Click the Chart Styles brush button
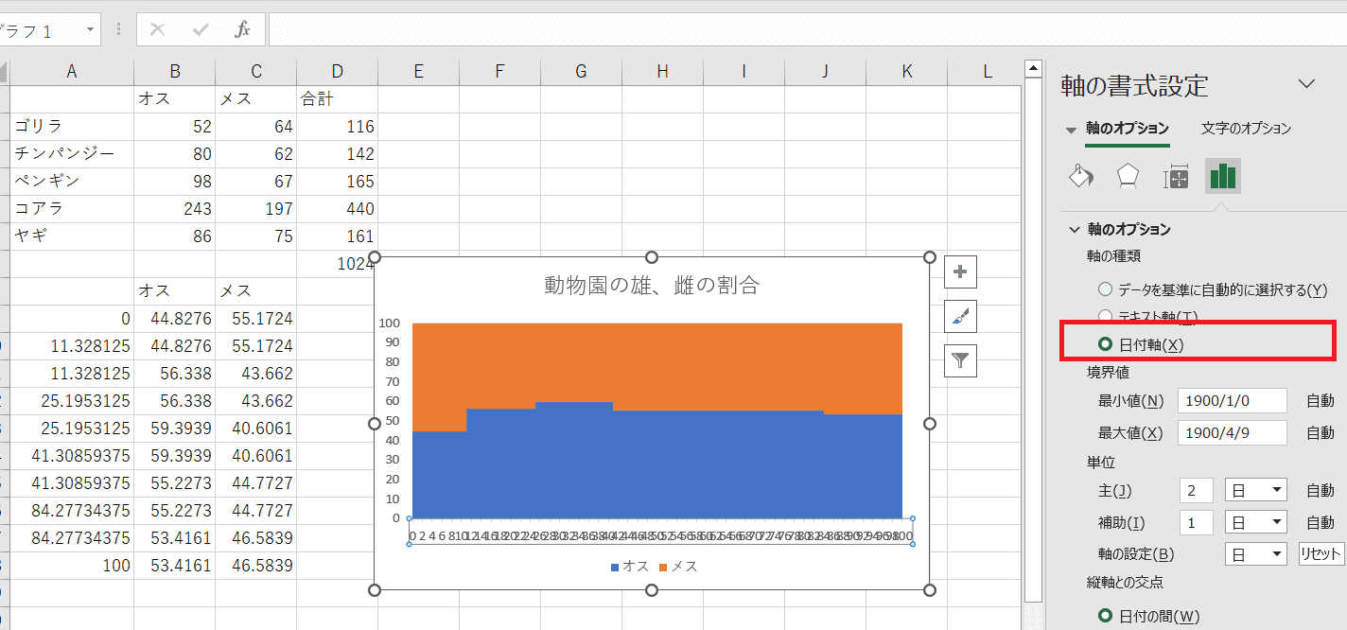 [x=960, y=316]
